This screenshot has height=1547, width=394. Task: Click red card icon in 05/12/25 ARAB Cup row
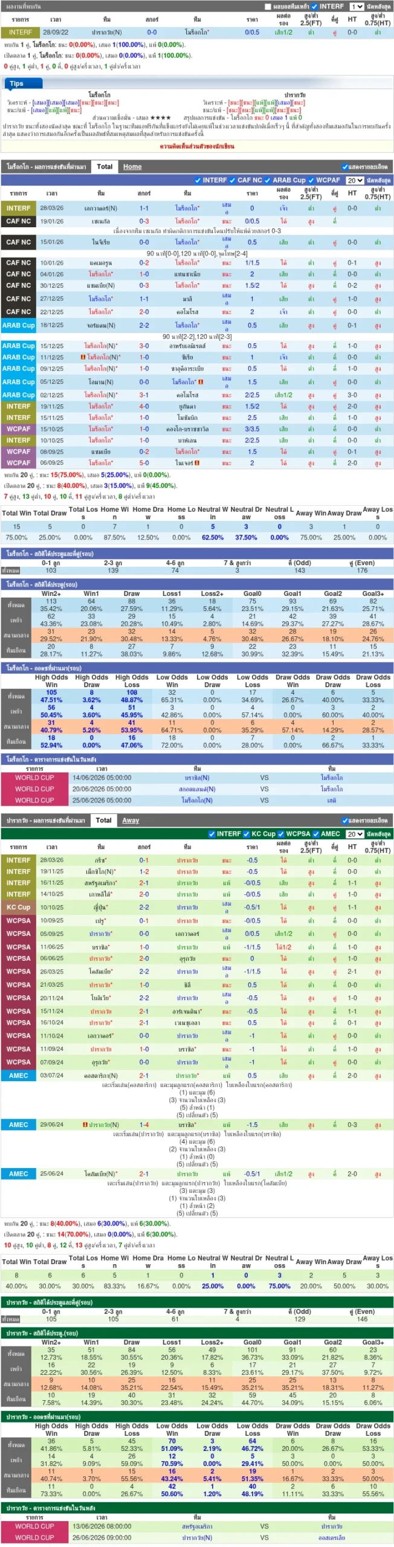coord(201,382)
